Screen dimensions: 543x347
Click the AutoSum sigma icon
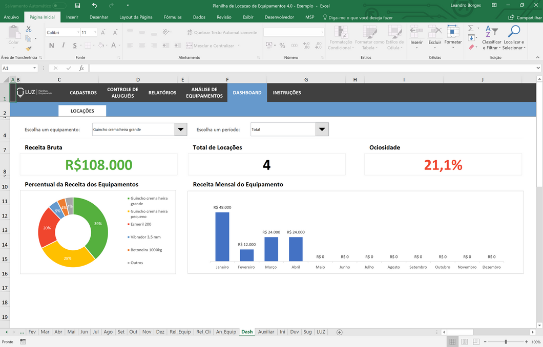471,29
